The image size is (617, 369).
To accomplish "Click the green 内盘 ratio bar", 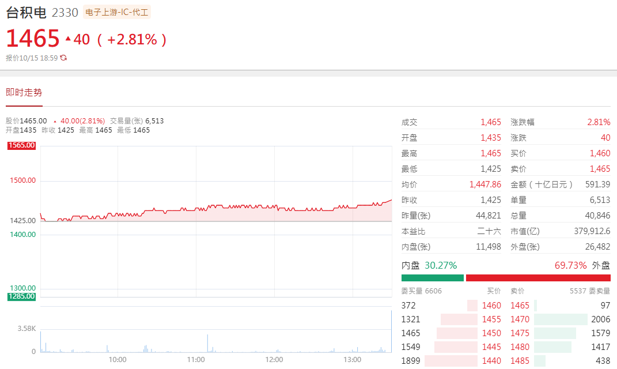I will [x=432, y=278].
